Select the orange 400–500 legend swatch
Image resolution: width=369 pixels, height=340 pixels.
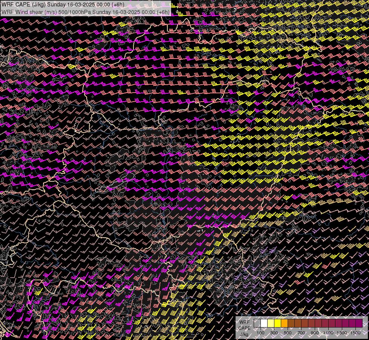coord(285,323)
